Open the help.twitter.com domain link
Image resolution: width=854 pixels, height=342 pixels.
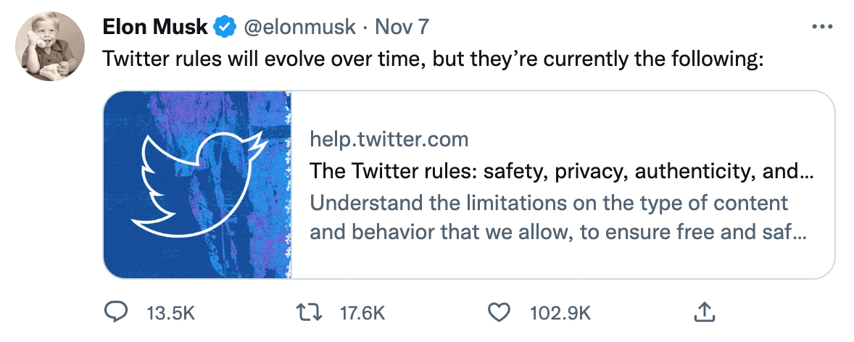pos(389,139)
